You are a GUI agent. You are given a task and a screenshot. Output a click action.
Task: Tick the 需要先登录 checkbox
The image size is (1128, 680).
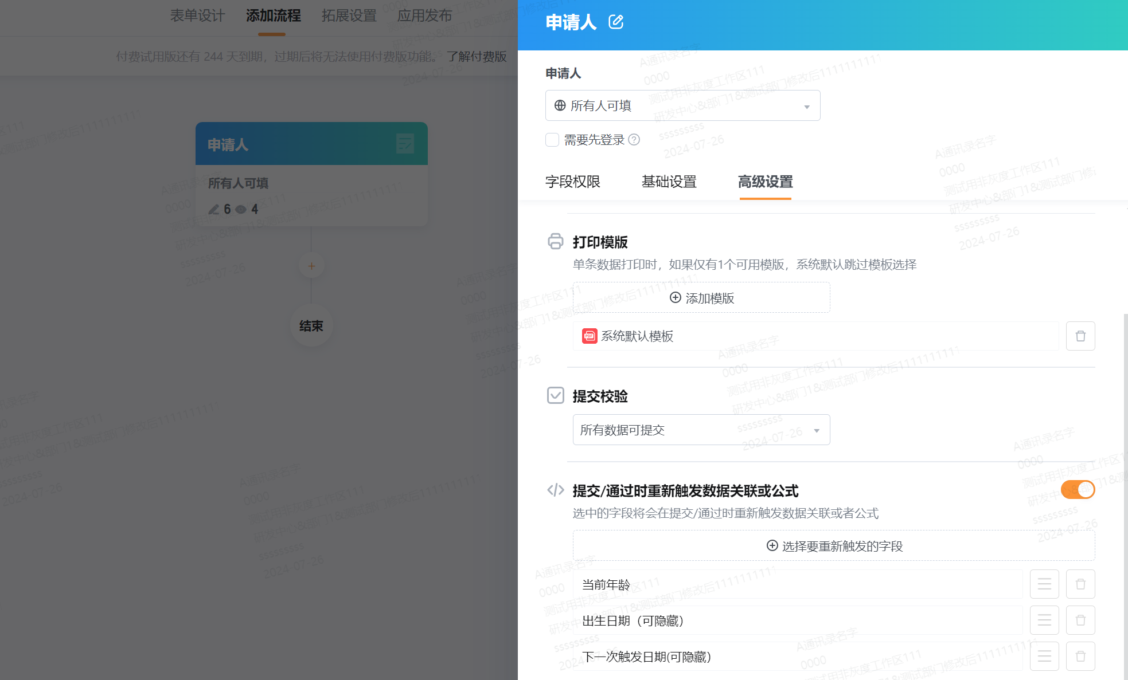click(552, 140)
